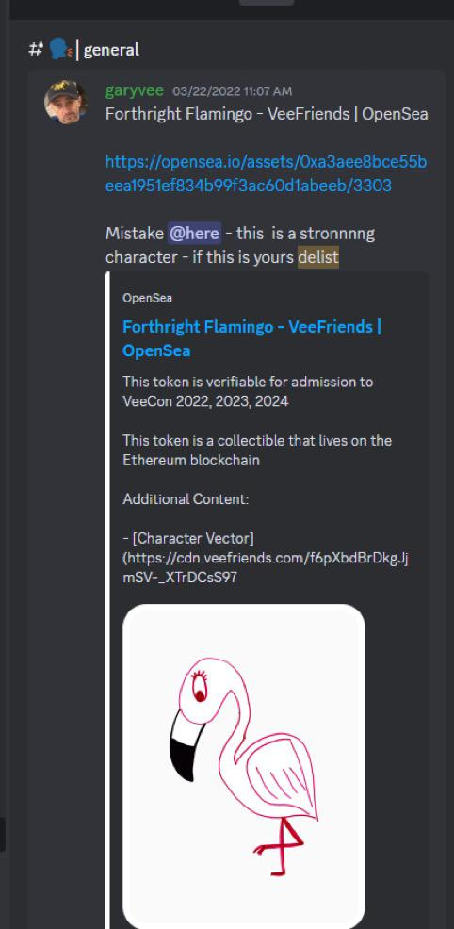
Task: Click the Character Vector link text
Action: pos(188,539)
